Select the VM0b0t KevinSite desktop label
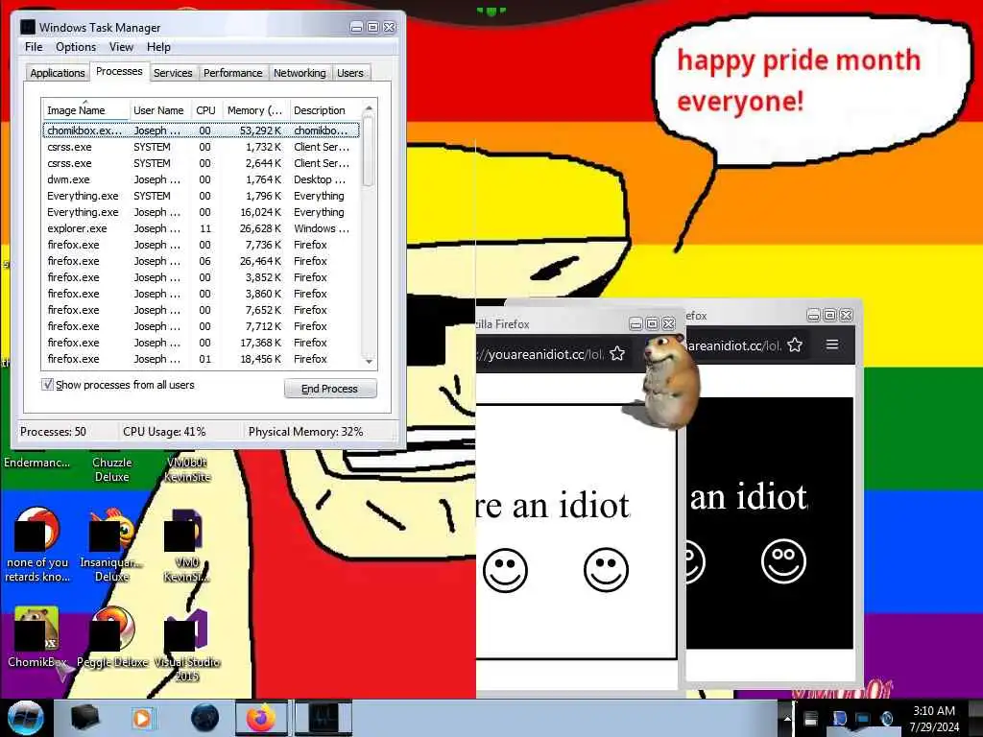The width and height of the screenshot is (983, 737). pyautogui.click(x=187, y=469)
